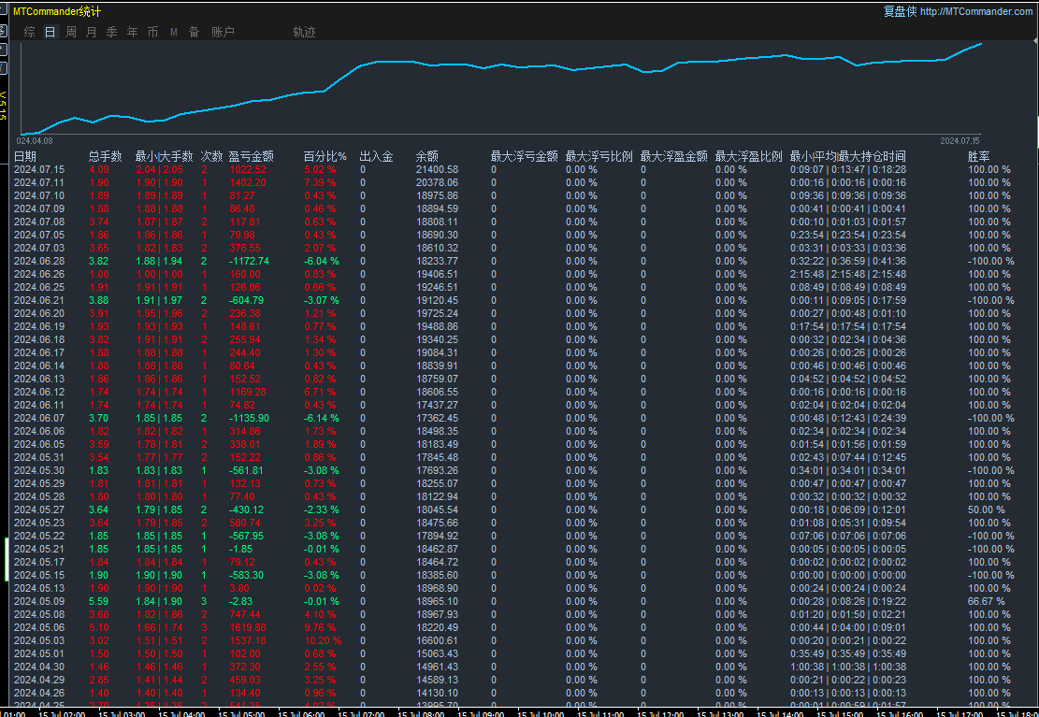
Task: Open the 币 currency tab
Action: point(153,32)
